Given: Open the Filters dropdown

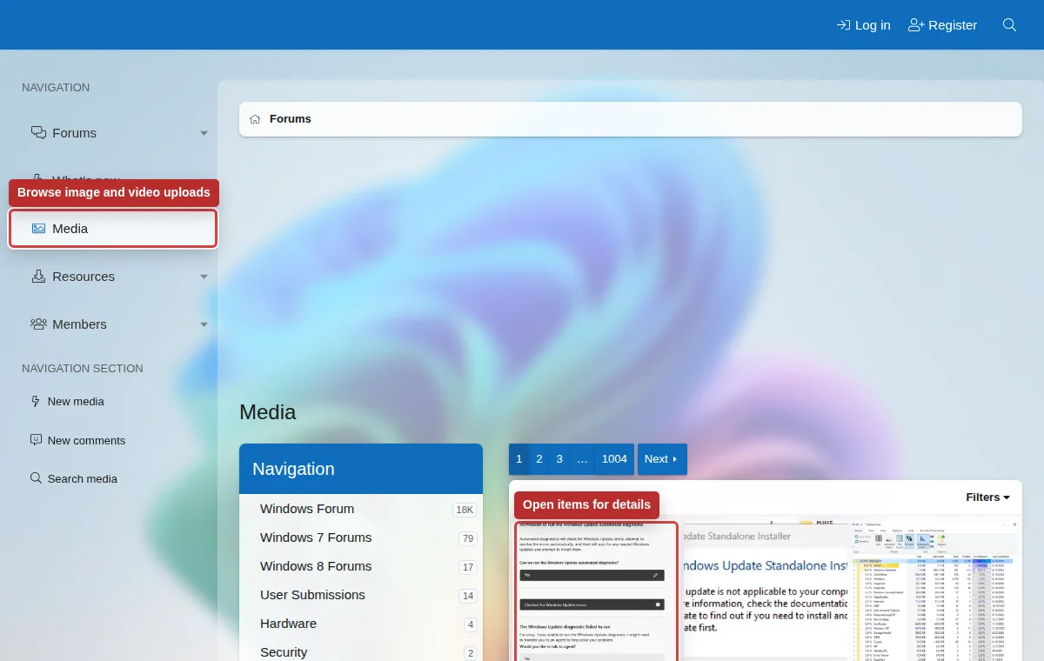Looking at the screenshot, I should pyautogui.click(x=988, y=497).
